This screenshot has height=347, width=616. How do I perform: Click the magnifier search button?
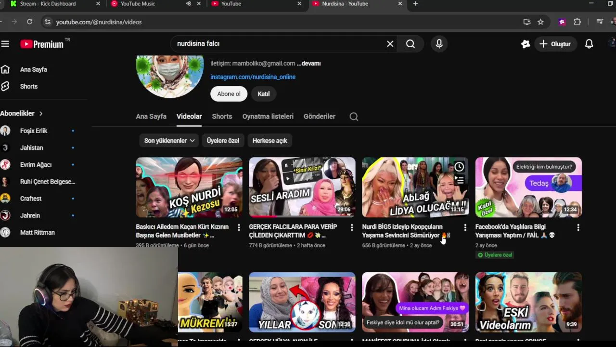(x=411, y=44)
